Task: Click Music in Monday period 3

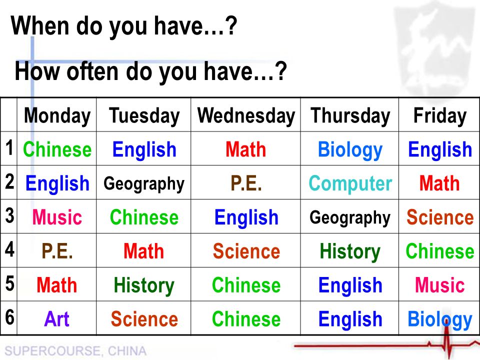Action: click(x=57, y=216)
